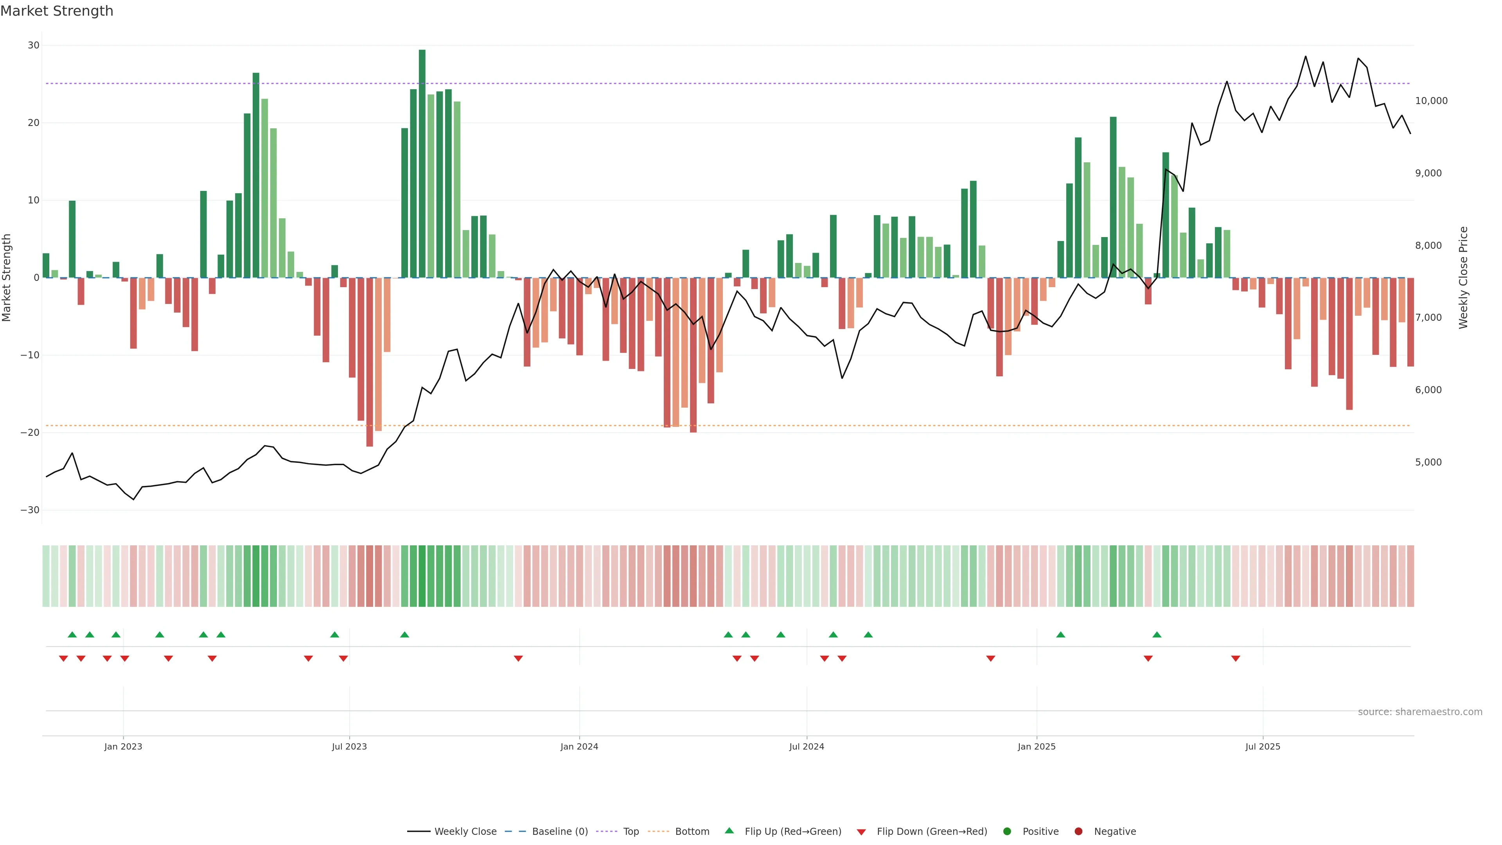
Task: Click the Weekly Close Price axis title
Action: [x=1464, y=278]
